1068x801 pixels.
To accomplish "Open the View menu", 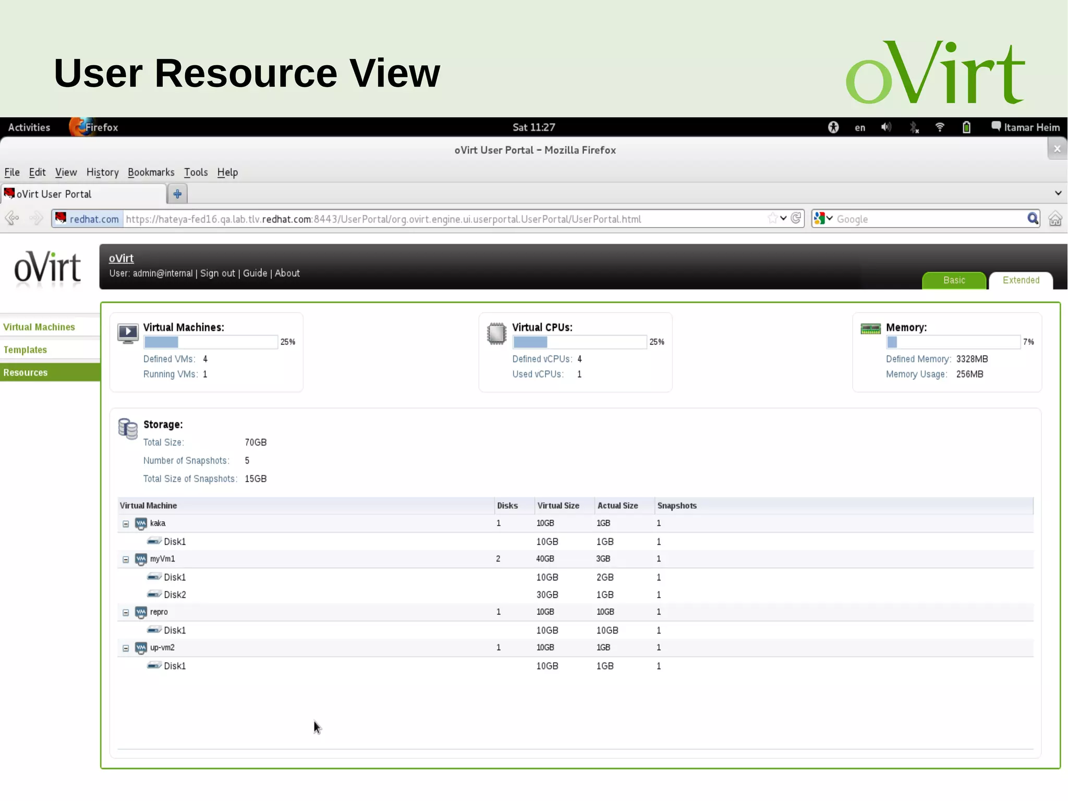I will click(66, 172).
